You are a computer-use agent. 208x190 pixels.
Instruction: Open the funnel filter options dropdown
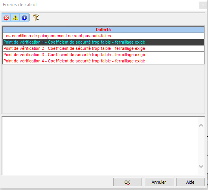[36, 18]
